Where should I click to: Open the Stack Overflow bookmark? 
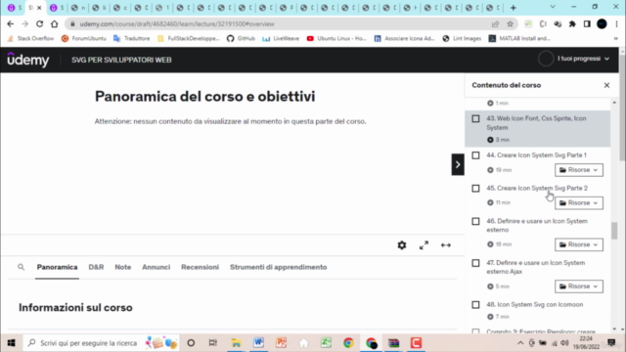pos(30,38)
